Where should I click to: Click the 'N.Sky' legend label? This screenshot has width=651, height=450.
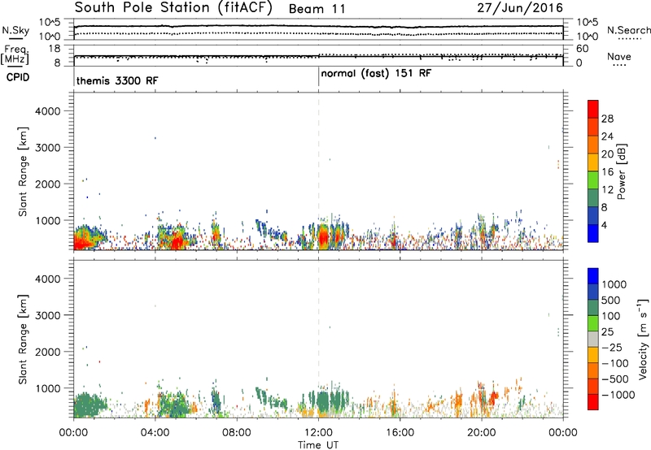click(x=15, y=30)
